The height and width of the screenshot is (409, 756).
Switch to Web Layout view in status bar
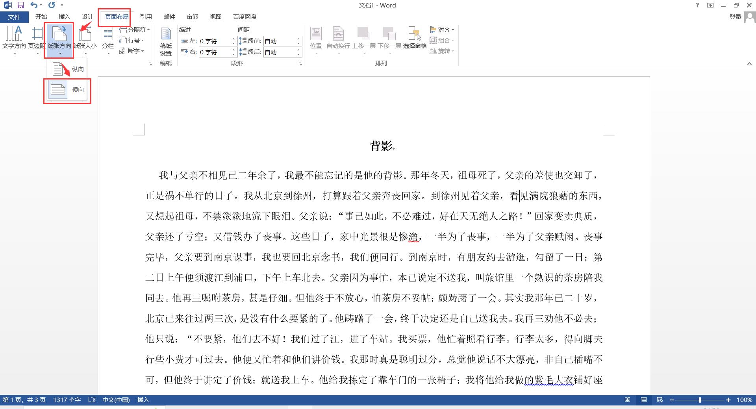click(660, 400)
